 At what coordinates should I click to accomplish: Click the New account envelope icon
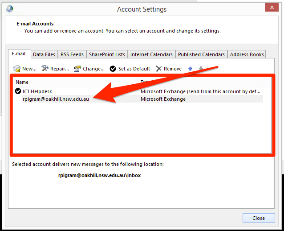(x=17, y=69)
